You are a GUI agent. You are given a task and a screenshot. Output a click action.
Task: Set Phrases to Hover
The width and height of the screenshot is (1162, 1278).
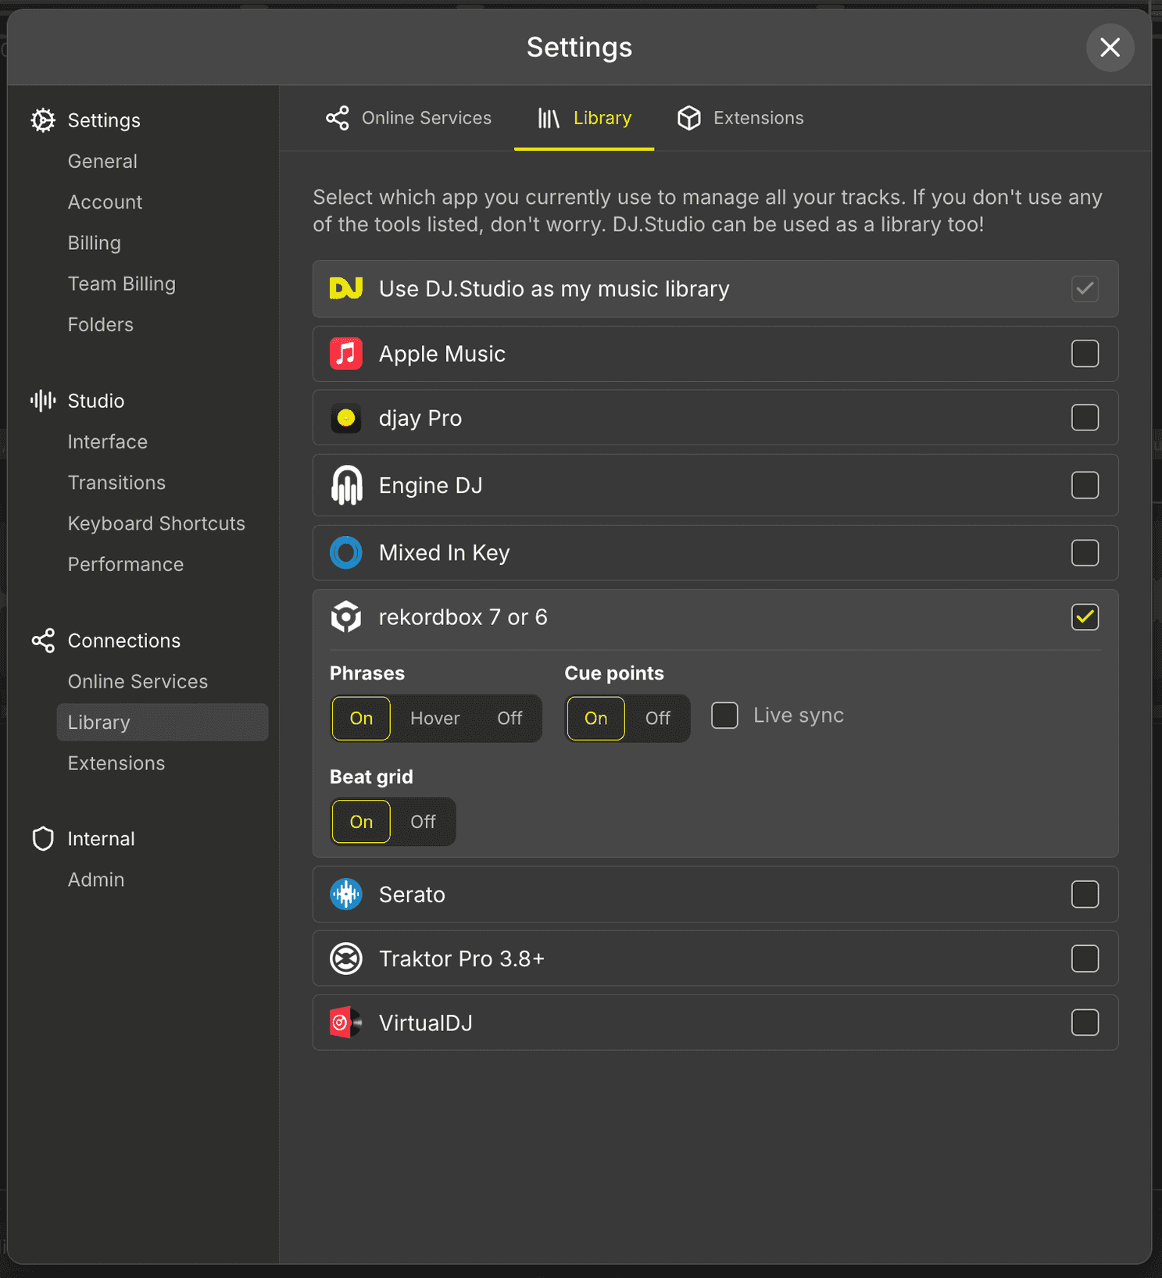pos(435,718)
